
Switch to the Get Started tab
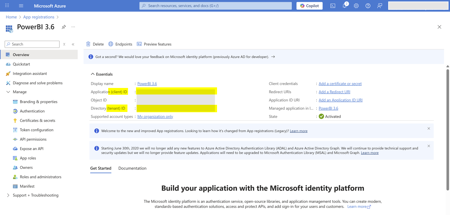(x=101, y=168)
